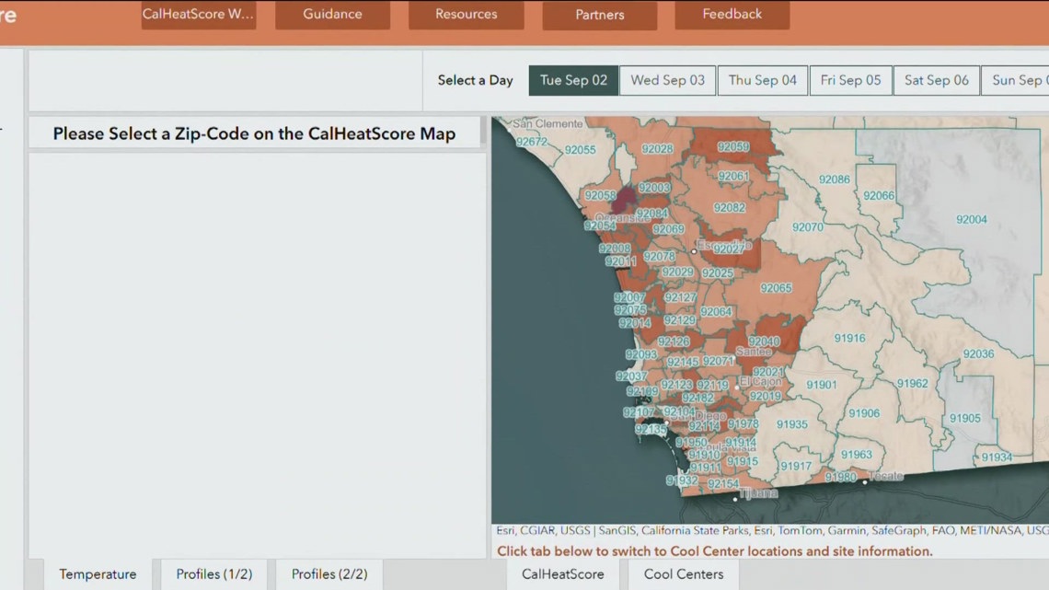This screenshot has height=590, width=1049.
Task: Select Sat Sep 06 forecast day
Action: coord(936,80)
